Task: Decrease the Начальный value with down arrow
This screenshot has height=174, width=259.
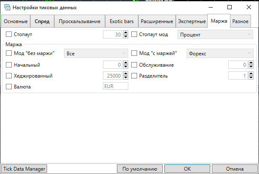Action: tap(126, 67)
